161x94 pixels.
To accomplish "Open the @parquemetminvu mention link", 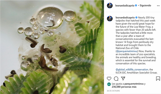I will click(127, 51).
